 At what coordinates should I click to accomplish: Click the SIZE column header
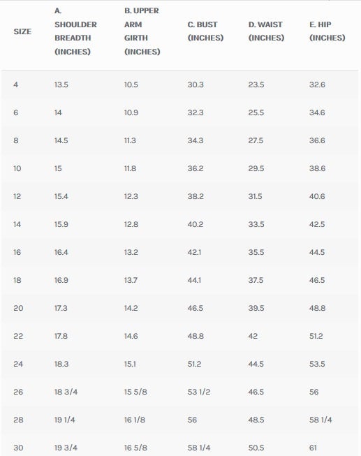tap(22, 31)
